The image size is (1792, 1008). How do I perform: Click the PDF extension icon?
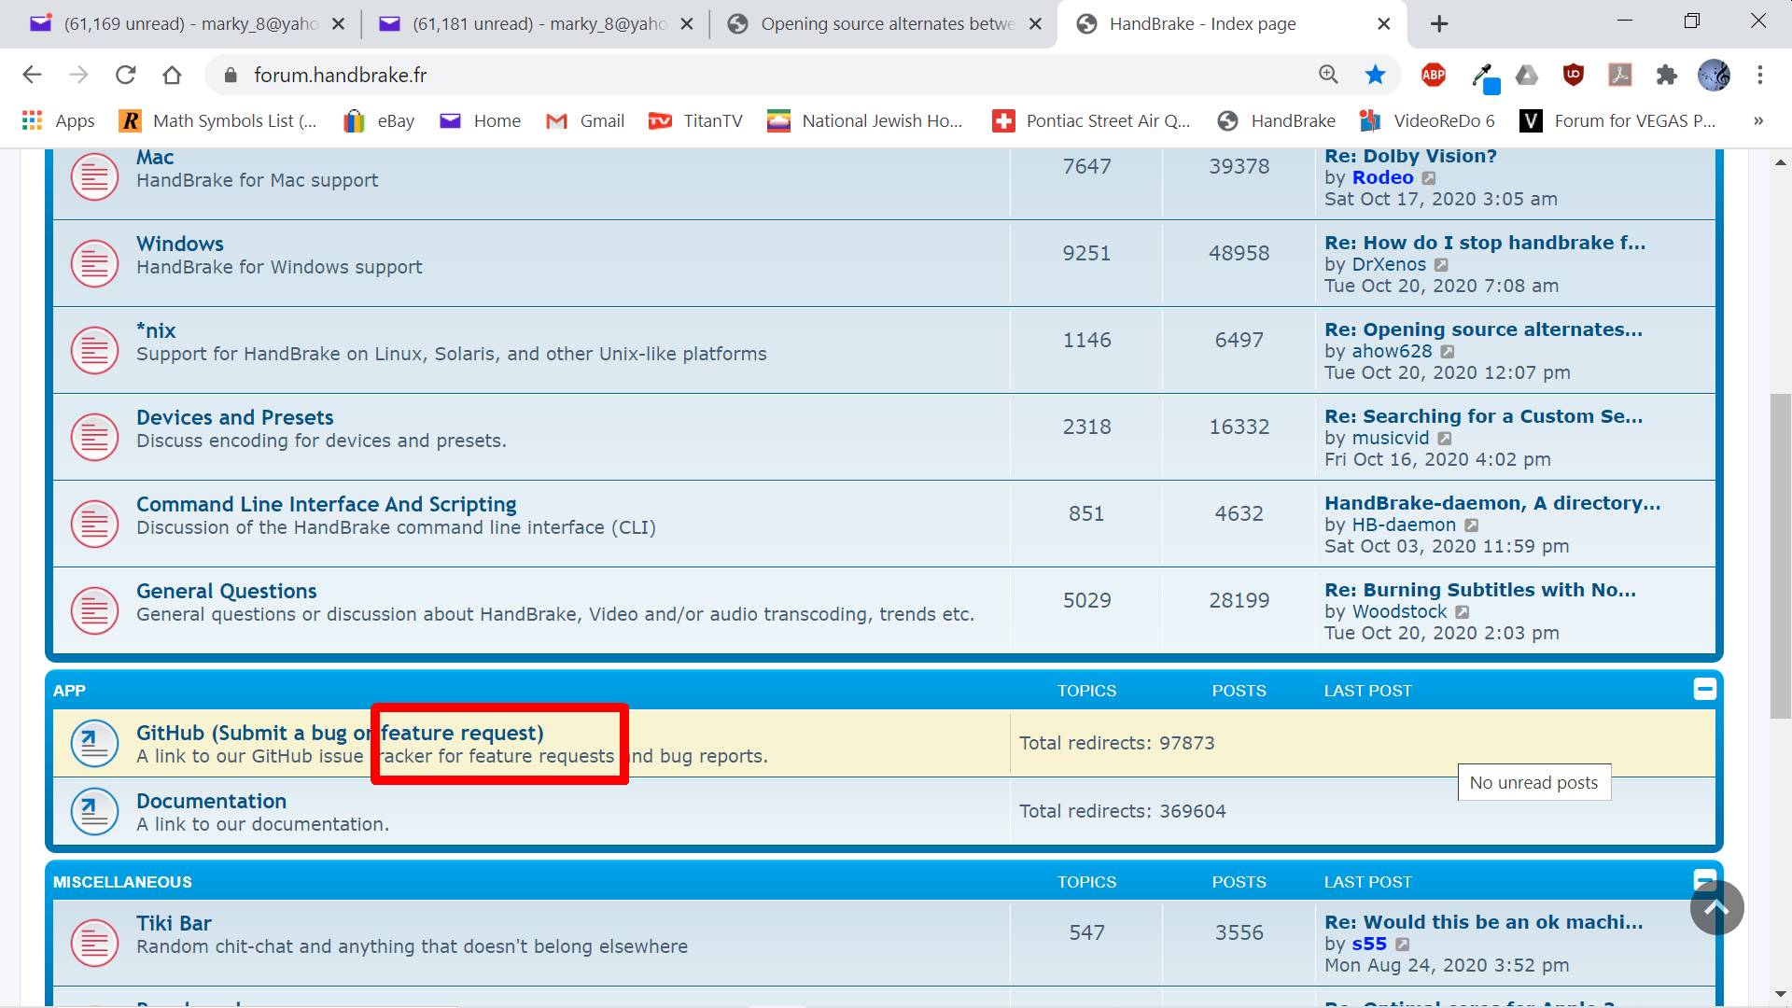(x=1620, y=75)
